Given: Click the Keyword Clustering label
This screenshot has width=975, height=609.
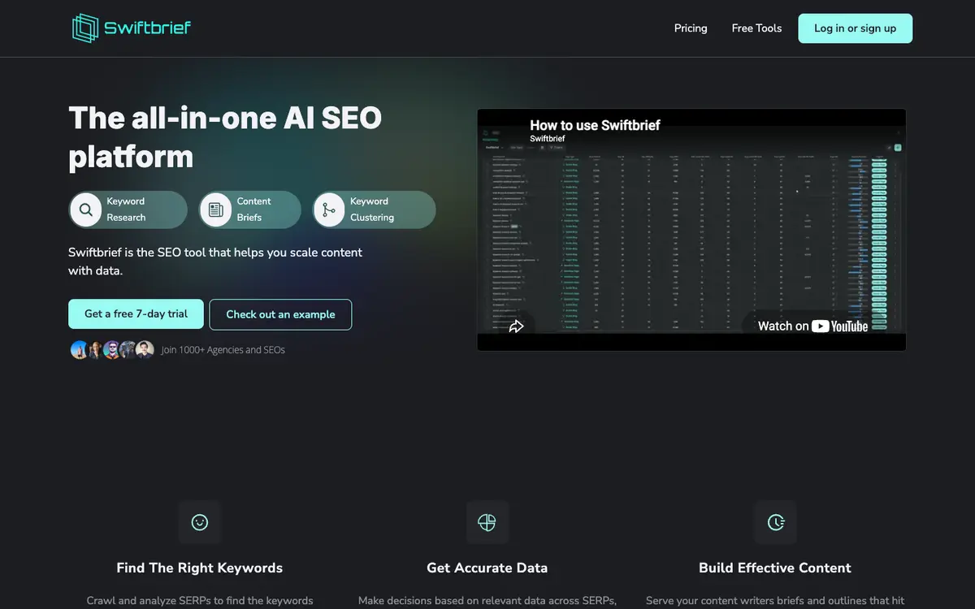Looking at the screenshot, I should coord(372,209).
